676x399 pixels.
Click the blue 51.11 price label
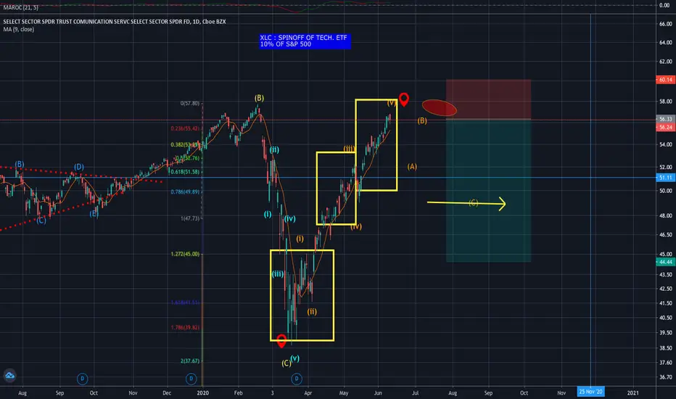[665, 178]
